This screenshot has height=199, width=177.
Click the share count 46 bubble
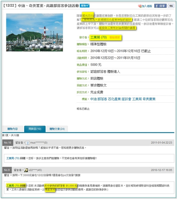(x=171, y=6)
